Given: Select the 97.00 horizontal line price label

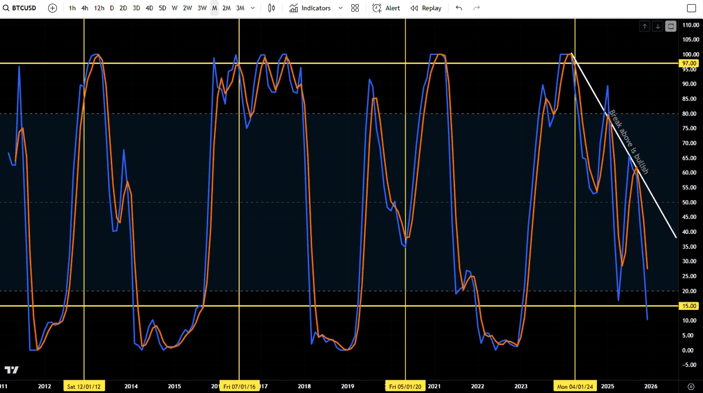Looking at the screenshot, I should pos(689,64).
